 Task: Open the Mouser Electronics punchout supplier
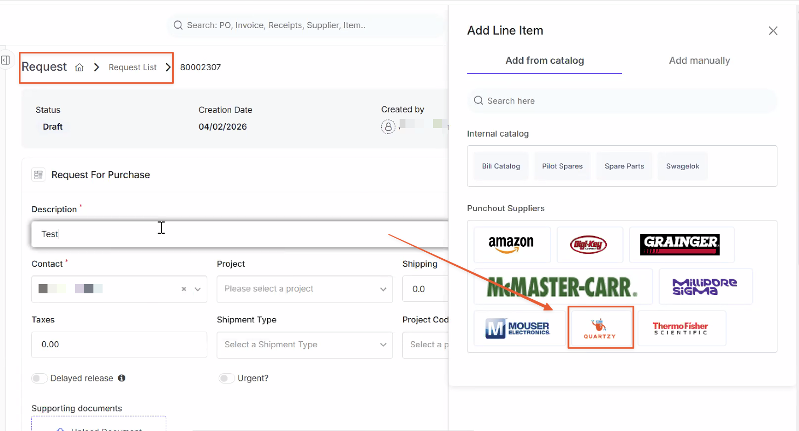[x=519, y=328]
